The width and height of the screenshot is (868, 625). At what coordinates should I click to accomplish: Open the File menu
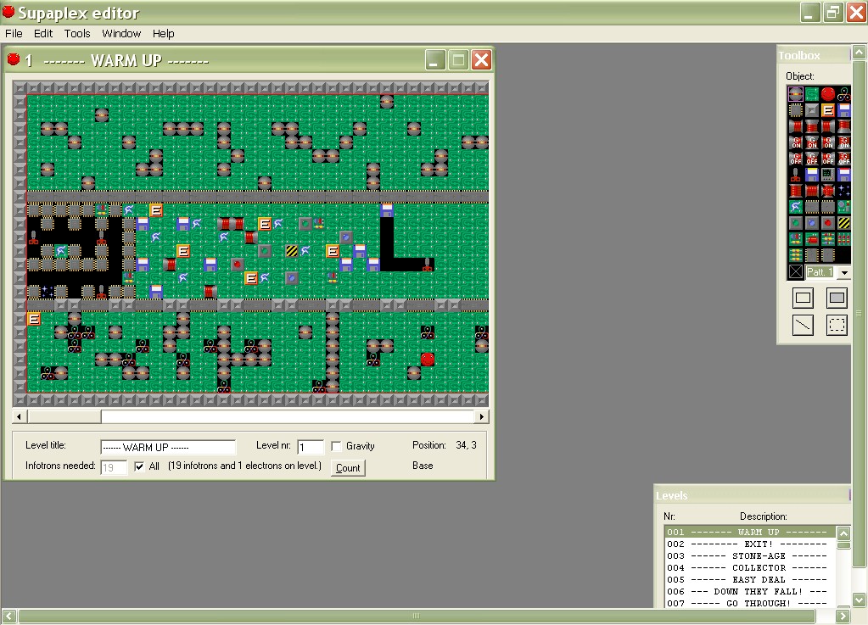tap(14, 34)
